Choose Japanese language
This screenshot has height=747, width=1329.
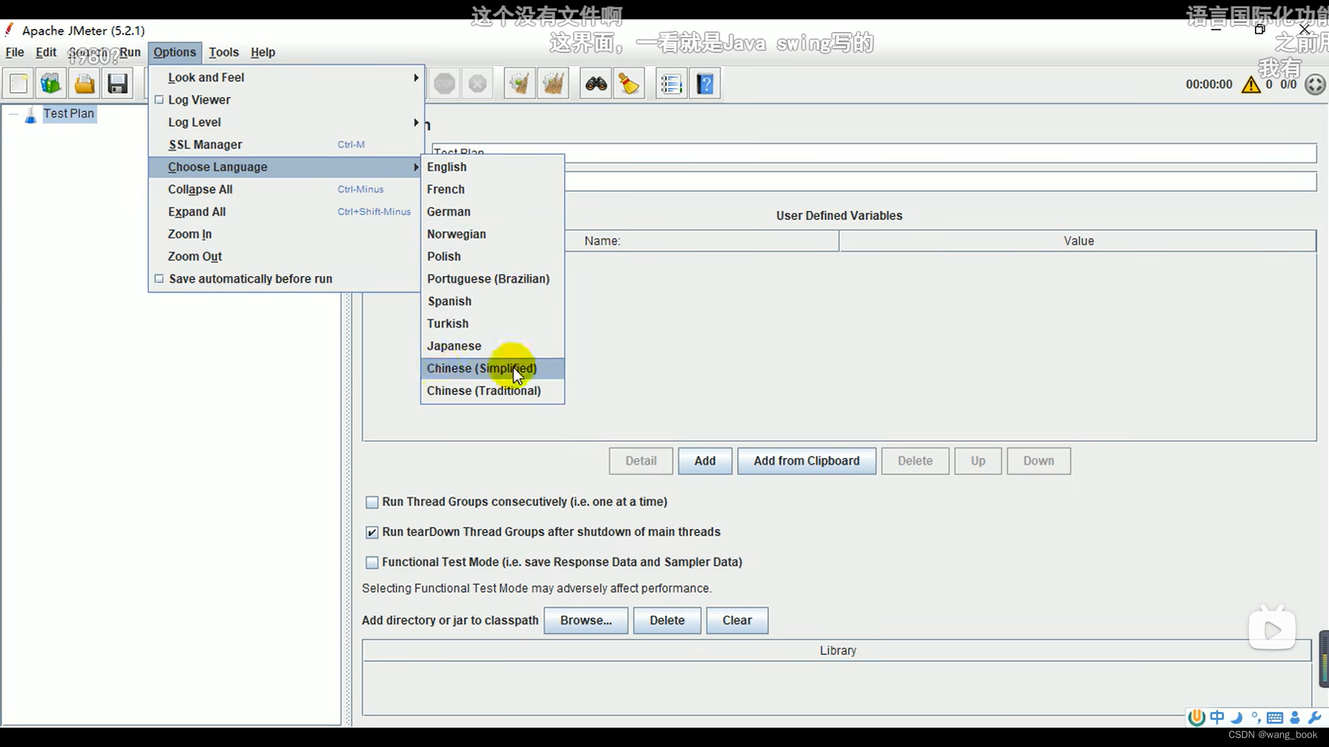click(493, 346)
